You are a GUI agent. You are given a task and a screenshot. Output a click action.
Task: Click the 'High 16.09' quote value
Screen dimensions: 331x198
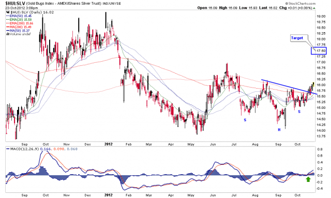228,8
